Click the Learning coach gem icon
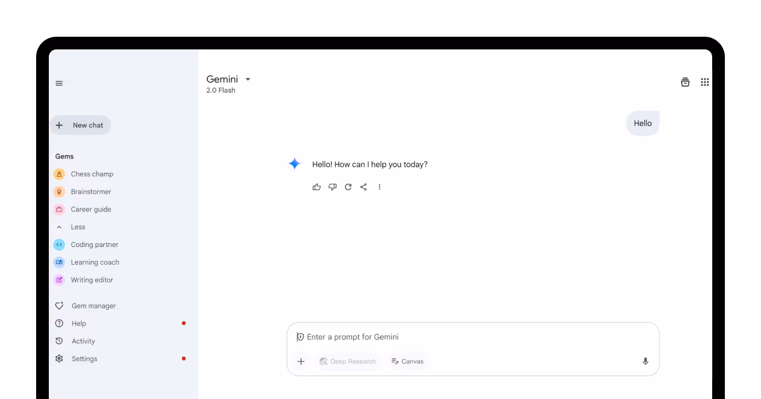This screenshot has height=399, width=761. coord(59,262)
